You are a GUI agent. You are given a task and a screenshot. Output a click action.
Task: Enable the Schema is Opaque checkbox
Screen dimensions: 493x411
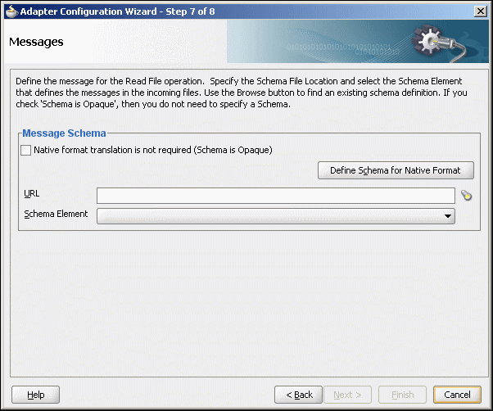point(25,150)
